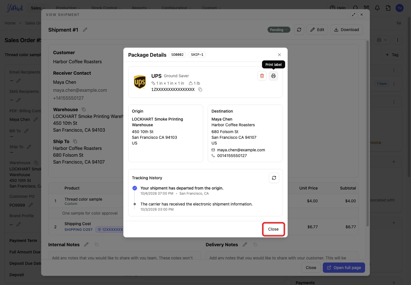The width and height of the screenshot is (411, 285).
Task: Open the Stock Control menu
Action: click(106, 8)
